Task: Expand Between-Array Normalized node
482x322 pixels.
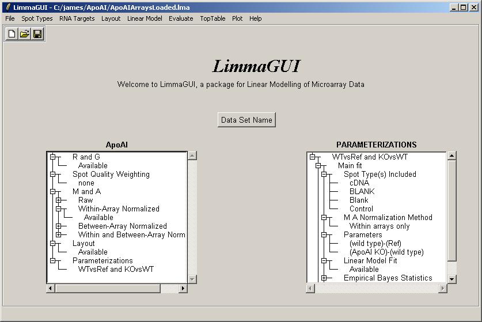Action: point(59,226)
